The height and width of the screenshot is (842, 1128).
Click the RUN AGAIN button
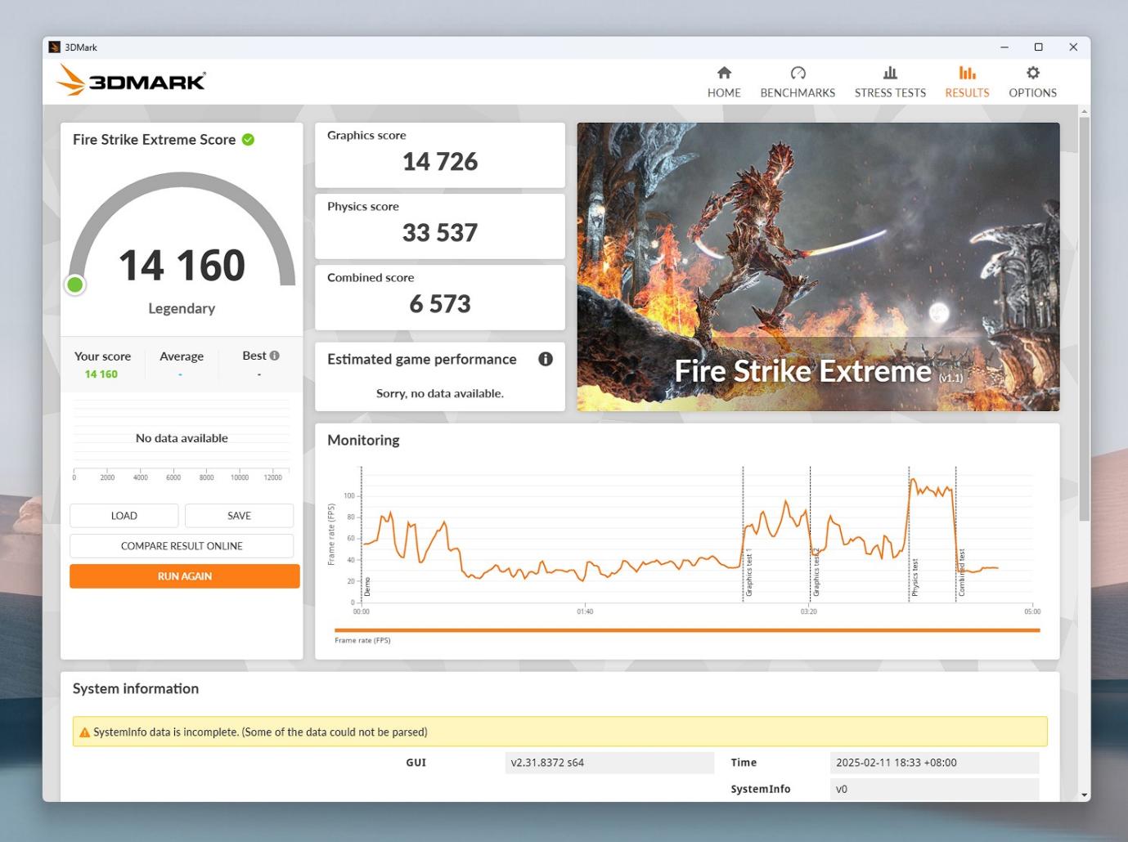(185, 576)
